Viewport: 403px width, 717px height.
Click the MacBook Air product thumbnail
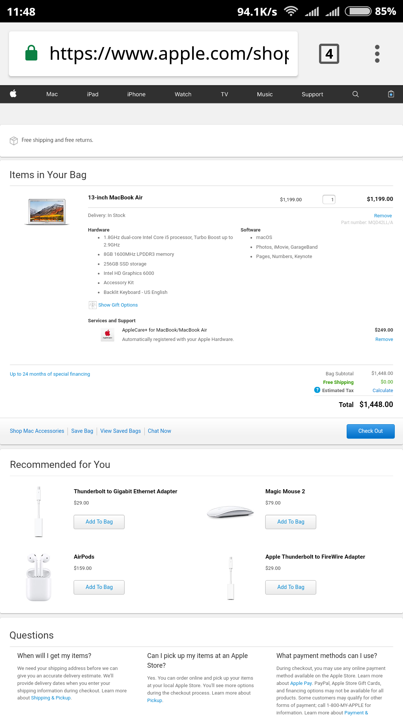click(47, 212)
